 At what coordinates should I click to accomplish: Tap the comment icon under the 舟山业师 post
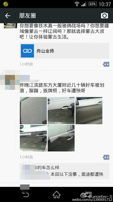pyautogui.click(x=106, y=64)
